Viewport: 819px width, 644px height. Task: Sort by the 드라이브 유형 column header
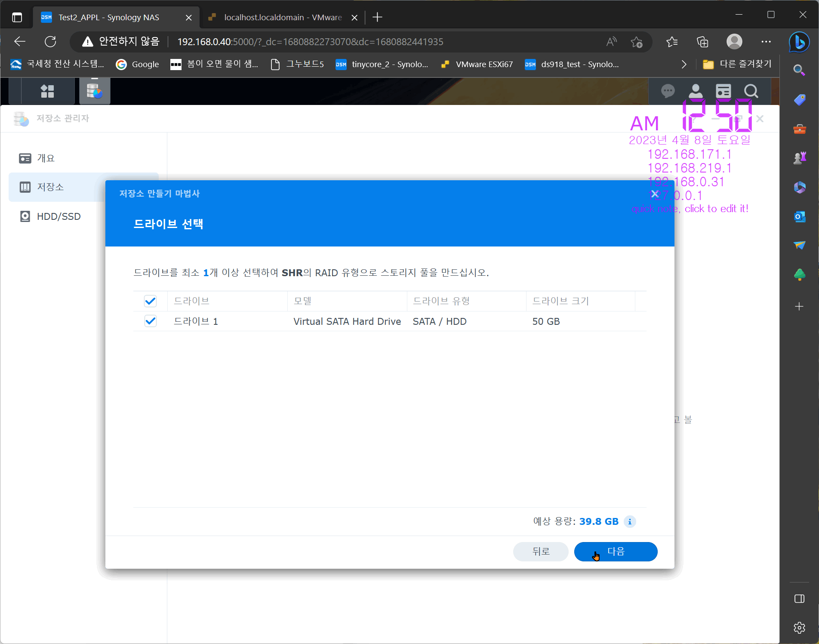pos(467,301)
